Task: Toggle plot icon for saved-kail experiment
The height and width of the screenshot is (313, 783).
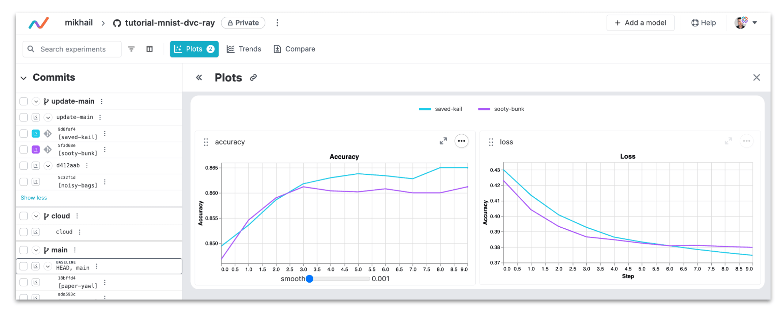Action: pyautogui.click(x=36, y=134)
